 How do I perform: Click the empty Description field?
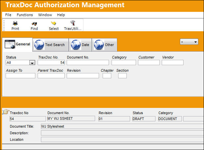pos(122,133)
